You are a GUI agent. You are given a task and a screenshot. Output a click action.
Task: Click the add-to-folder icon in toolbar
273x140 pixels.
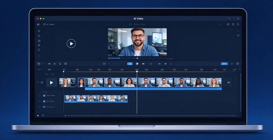(x=60, y=64)
